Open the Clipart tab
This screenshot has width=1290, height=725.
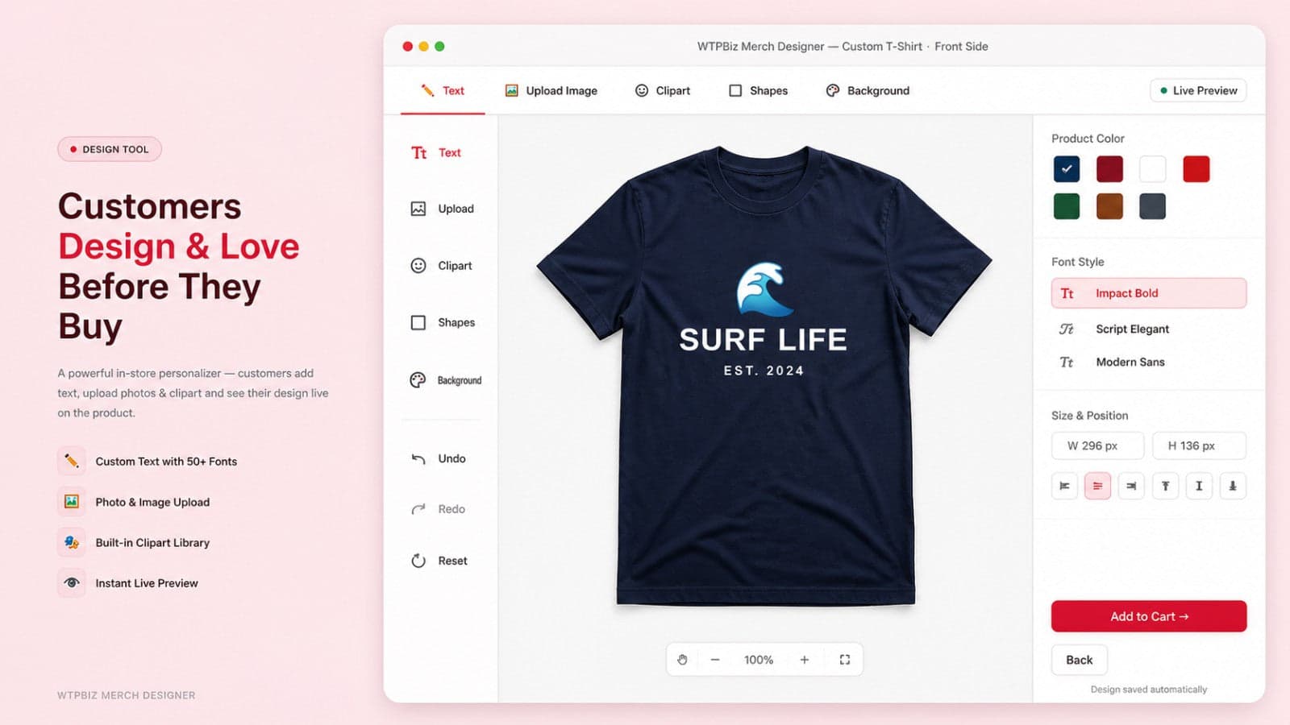tap(663, 91)
